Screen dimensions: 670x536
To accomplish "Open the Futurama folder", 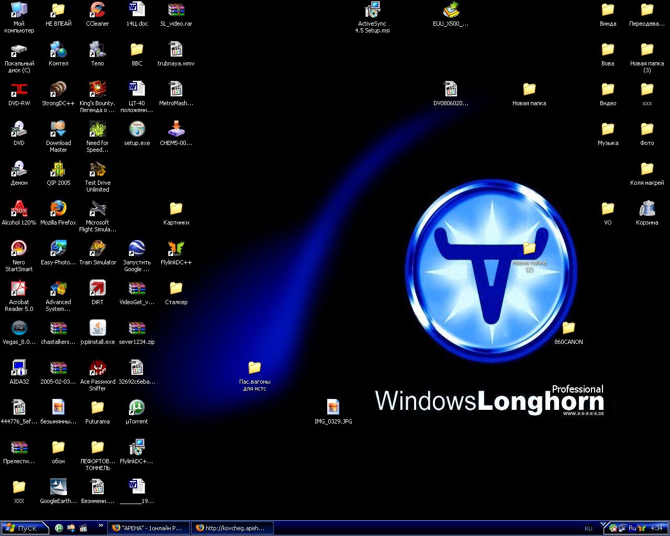I will tap(97, 411).
